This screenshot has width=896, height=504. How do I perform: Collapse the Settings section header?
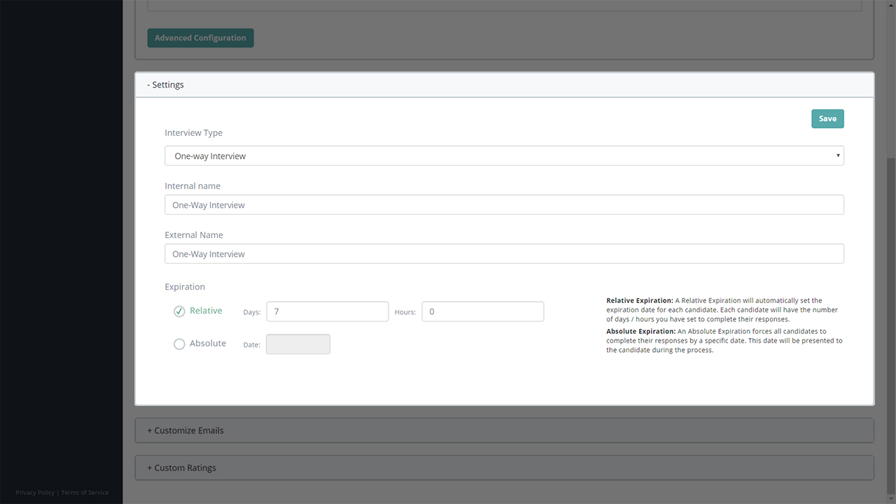504,85
